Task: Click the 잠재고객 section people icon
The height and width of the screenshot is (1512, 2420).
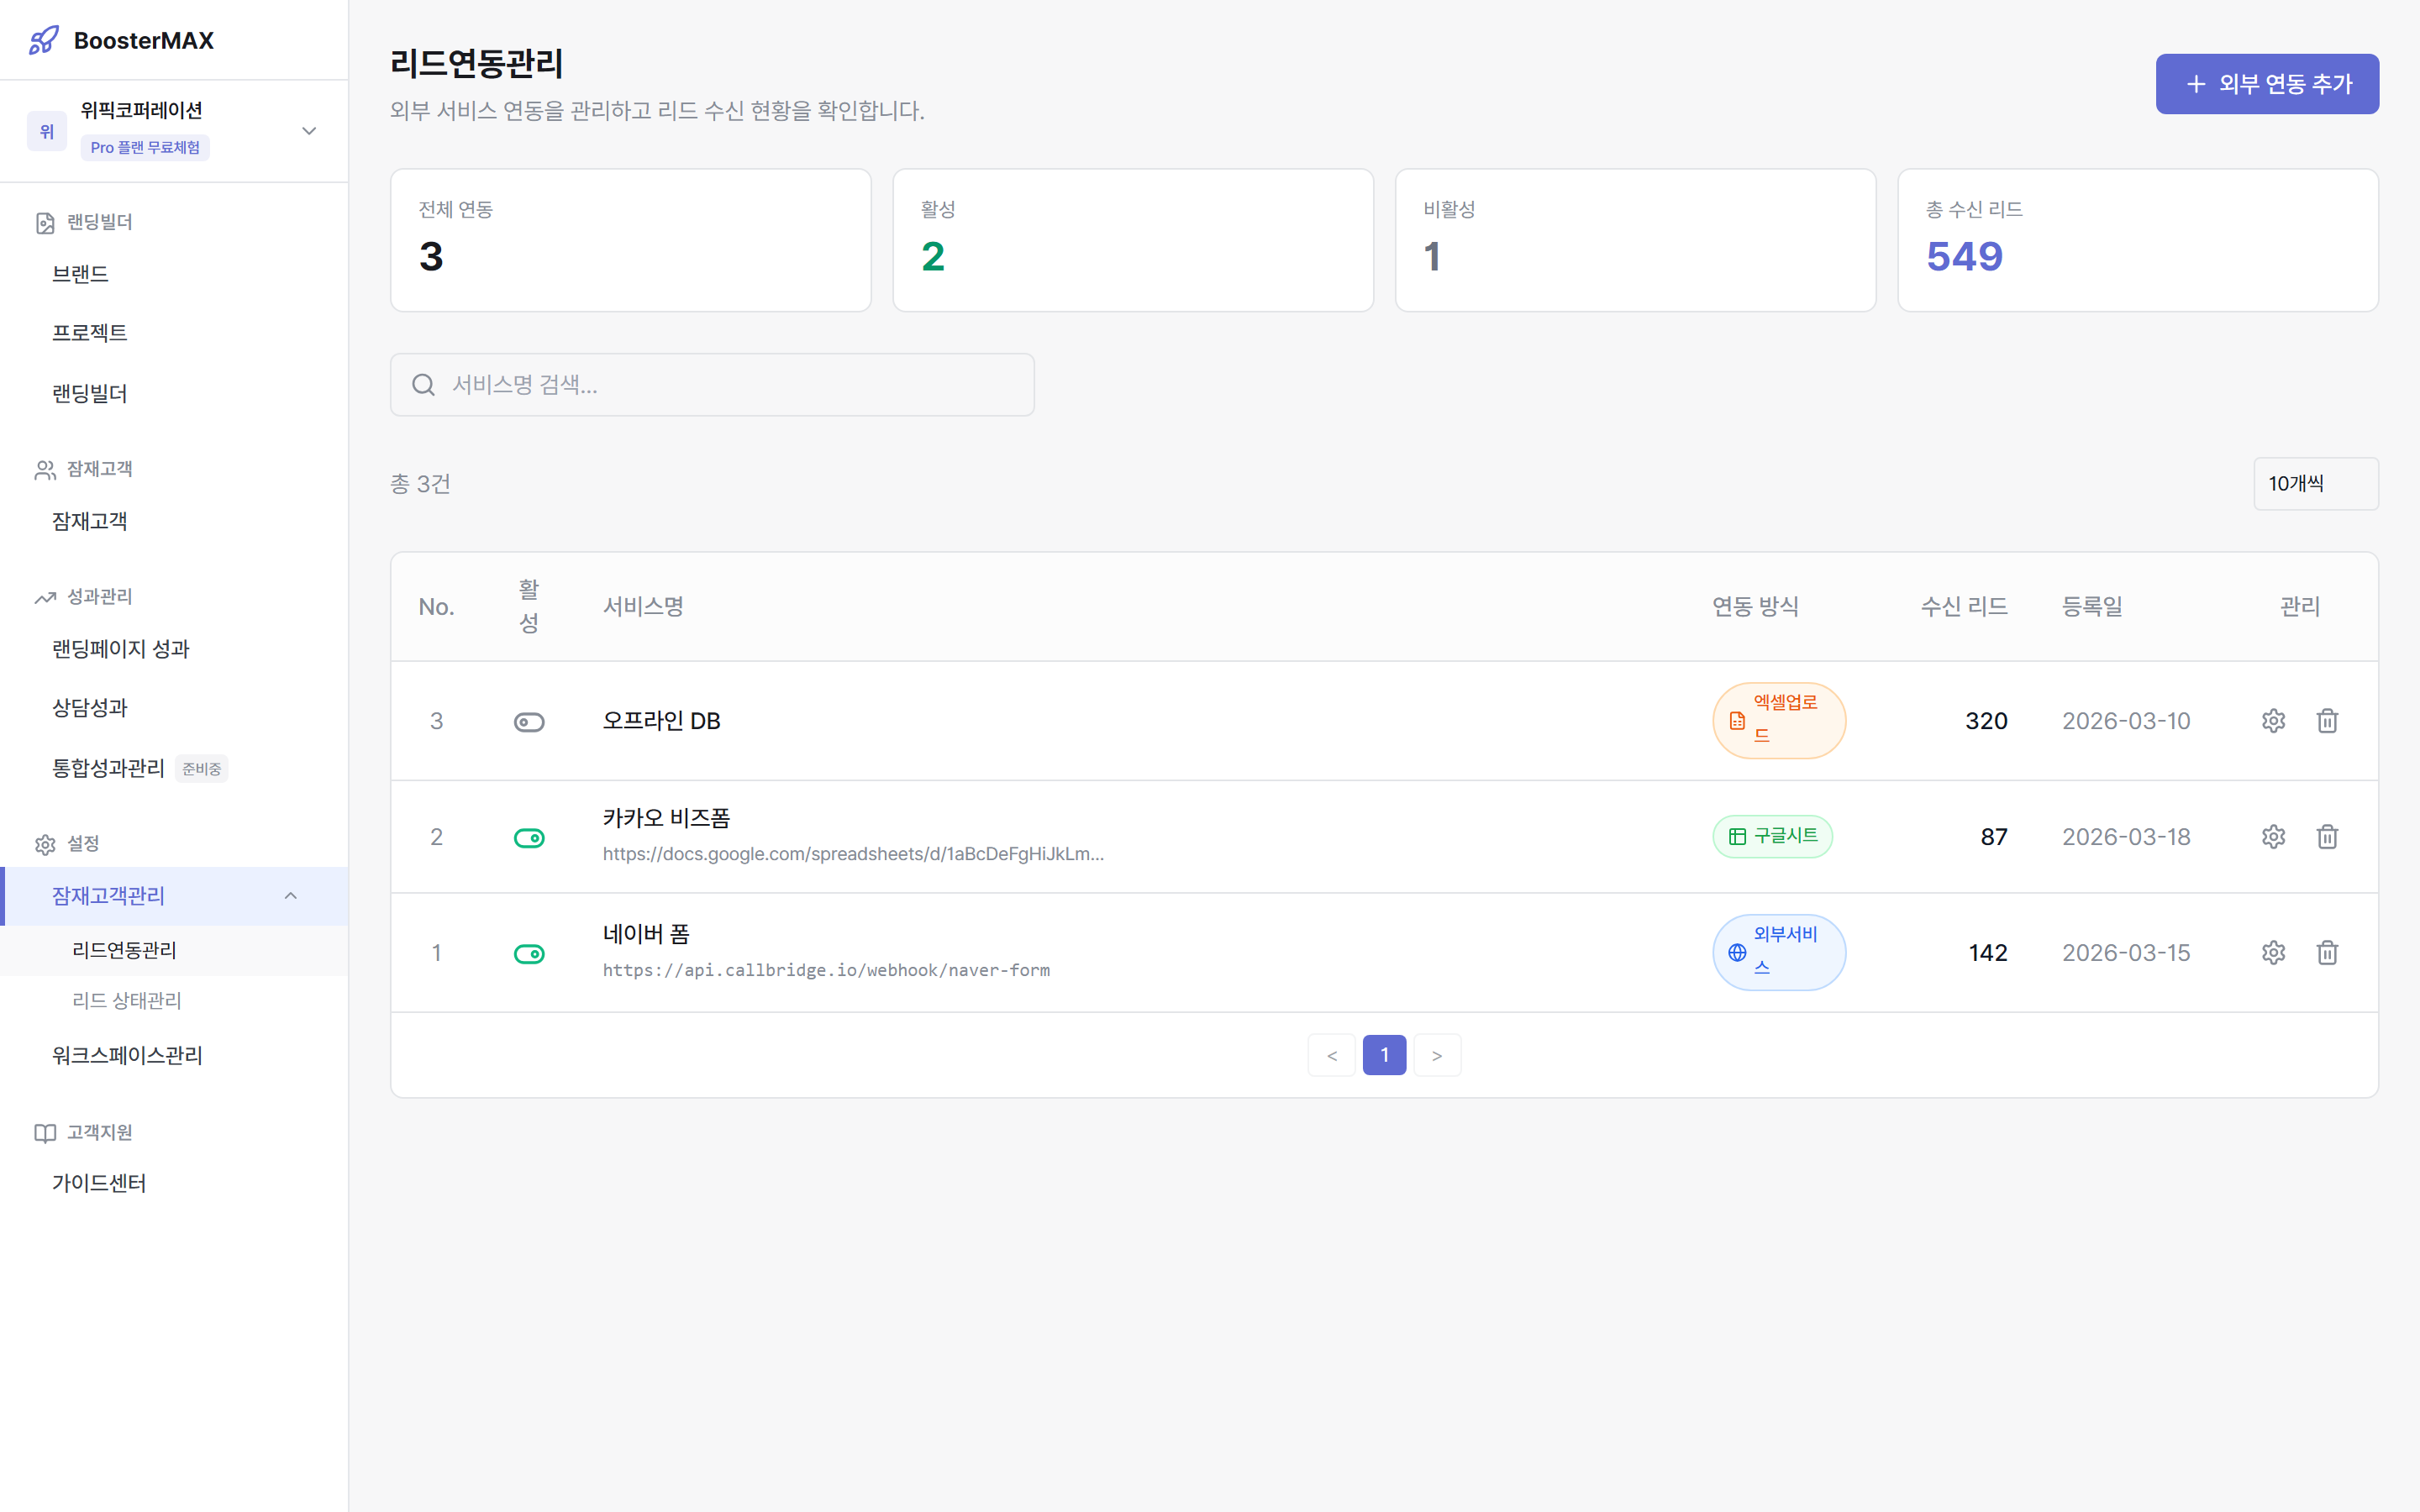Action: [x=45, y=470]
